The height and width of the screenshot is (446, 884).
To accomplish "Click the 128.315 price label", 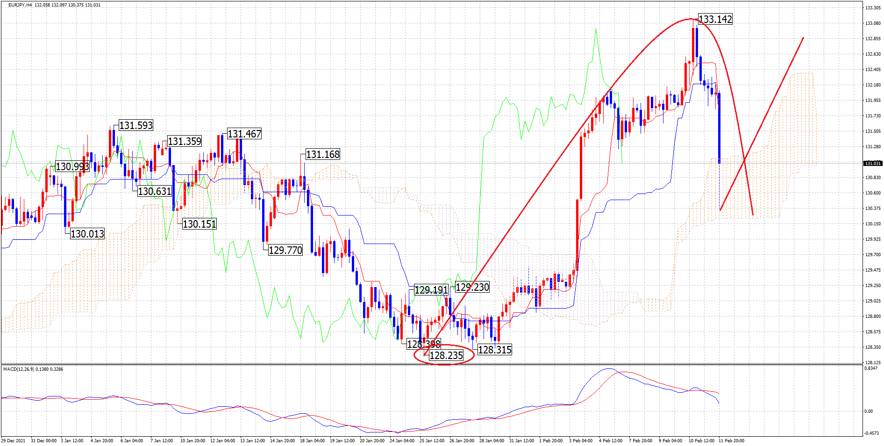I will (494, 350).
